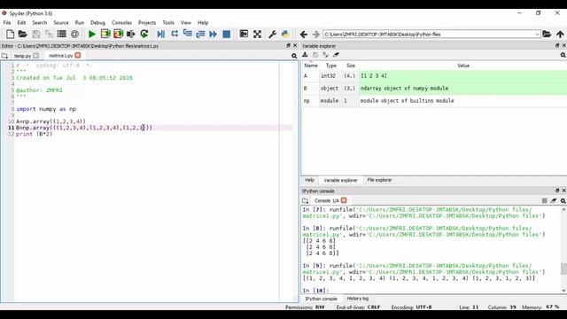Open the Search menu
Screen dimensions: 567x319
(39, 22)
